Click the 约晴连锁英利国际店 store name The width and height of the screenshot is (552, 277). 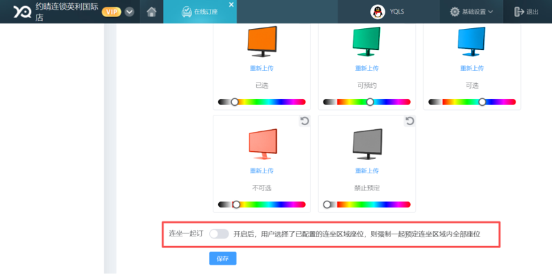tap(67, 12)
